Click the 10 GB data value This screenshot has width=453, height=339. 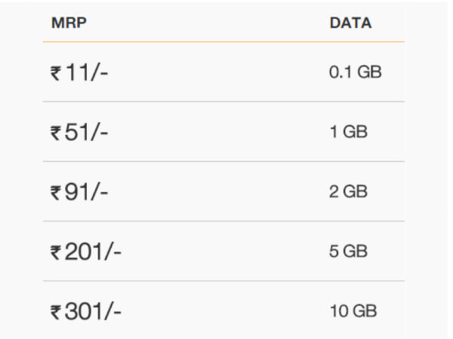tap(353, 311)
